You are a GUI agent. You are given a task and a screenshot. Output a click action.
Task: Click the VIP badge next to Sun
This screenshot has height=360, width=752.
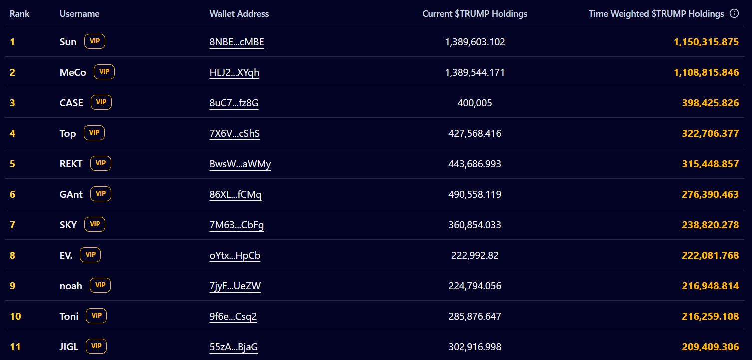coord(95,41)
